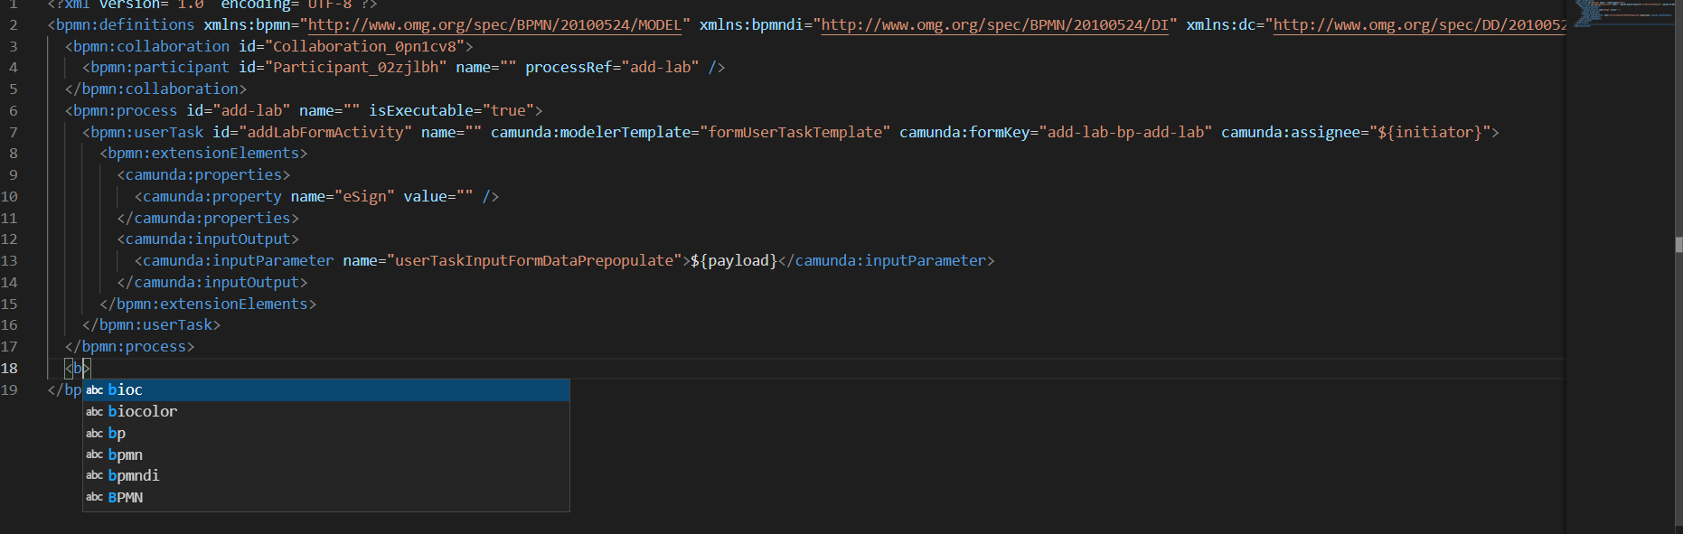Screen dimensions: 1683x534
Task: Click line number 18 in the gutter
Action: pyautogui.click(x=9, y=368)
